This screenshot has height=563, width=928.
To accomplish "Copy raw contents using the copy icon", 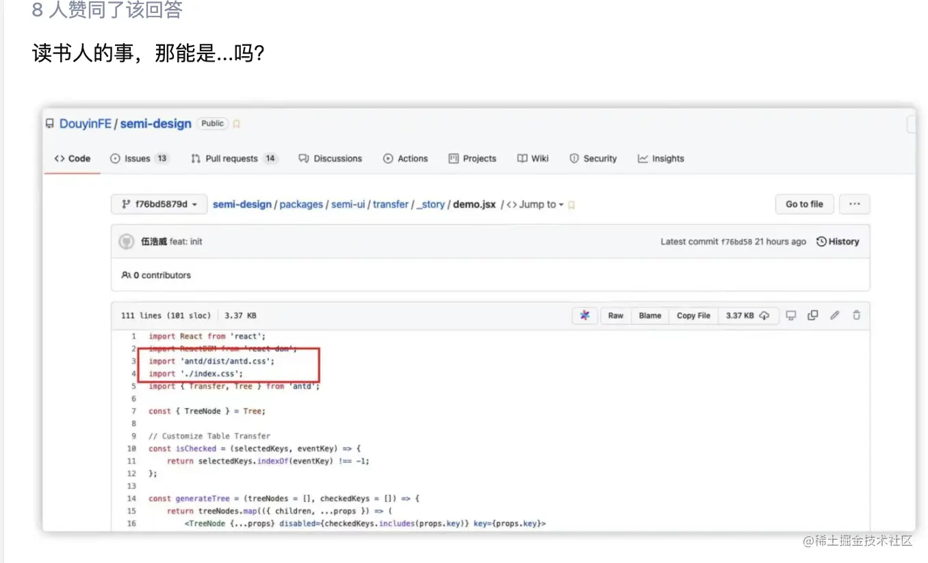I will (x=813, y=316).
